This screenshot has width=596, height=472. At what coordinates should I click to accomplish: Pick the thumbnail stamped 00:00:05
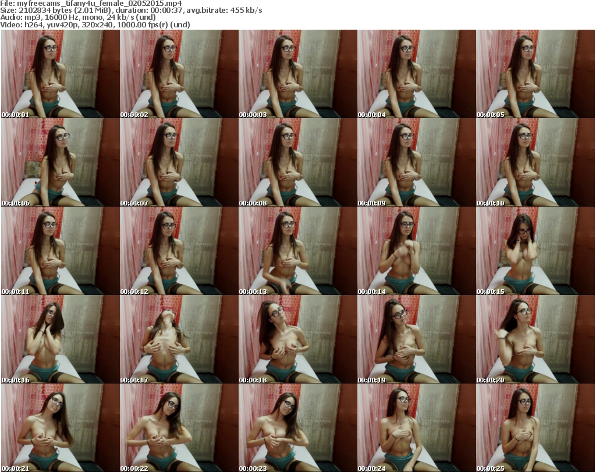click(535, 74)
